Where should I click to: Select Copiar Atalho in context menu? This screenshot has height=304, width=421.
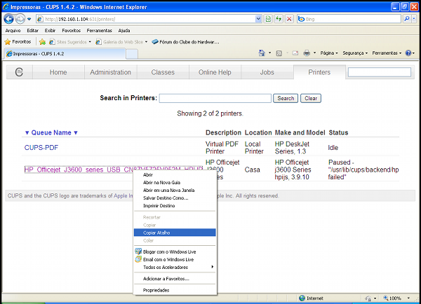point(175,233)
